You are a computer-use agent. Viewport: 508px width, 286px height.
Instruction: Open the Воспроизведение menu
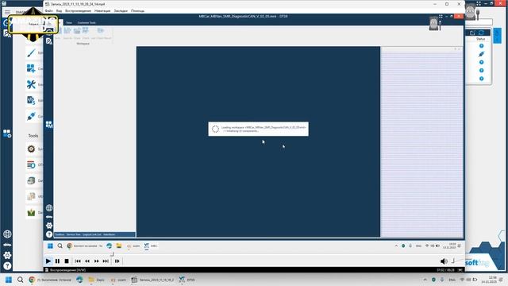(x=78, y=10)
